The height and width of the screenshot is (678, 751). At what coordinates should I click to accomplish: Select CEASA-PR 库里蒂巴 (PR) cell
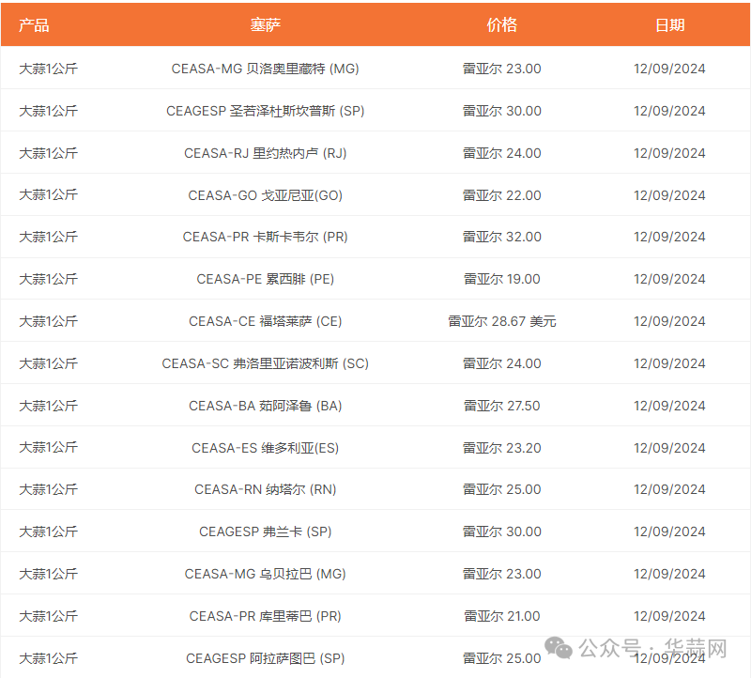point(266,616)
